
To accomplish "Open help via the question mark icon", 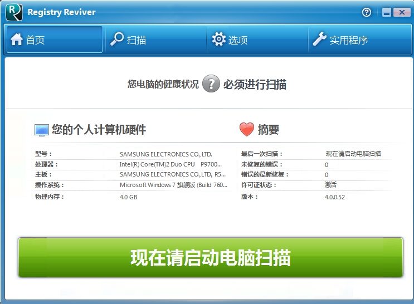I will (x=367, y=12).
